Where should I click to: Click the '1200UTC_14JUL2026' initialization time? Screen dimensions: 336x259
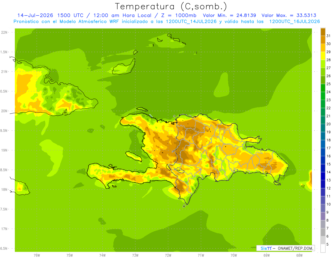coord(191,22)
